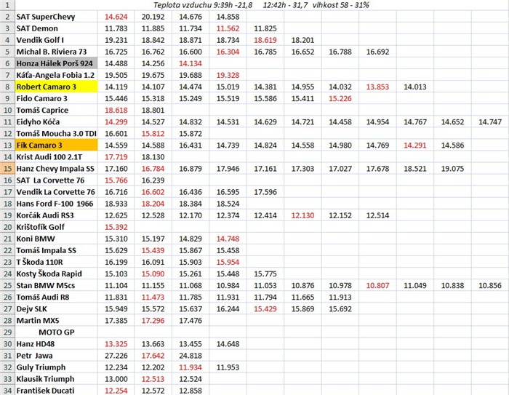This screenshot has height=395, width=509.
Task: Click value 19.075 in Hanz Impala row
Action: pyautogui.click(x=452, y=169)
